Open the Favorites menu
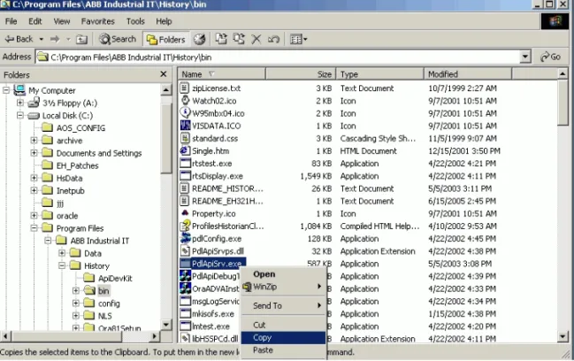The width and height of the screenshot is (574, 361). (98, 21)
